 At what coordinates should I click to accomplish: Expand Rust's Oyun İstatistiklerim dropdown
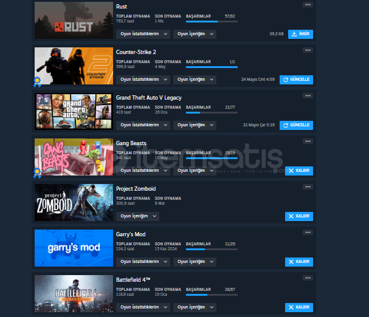[143, 34]
